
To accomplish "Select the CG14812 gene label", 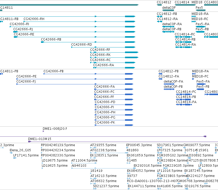I will pos(164,2).
